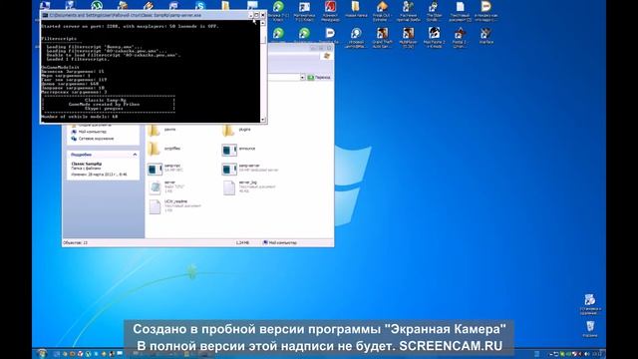
Task: Select the server config file in Explorer
Action: 166,187
